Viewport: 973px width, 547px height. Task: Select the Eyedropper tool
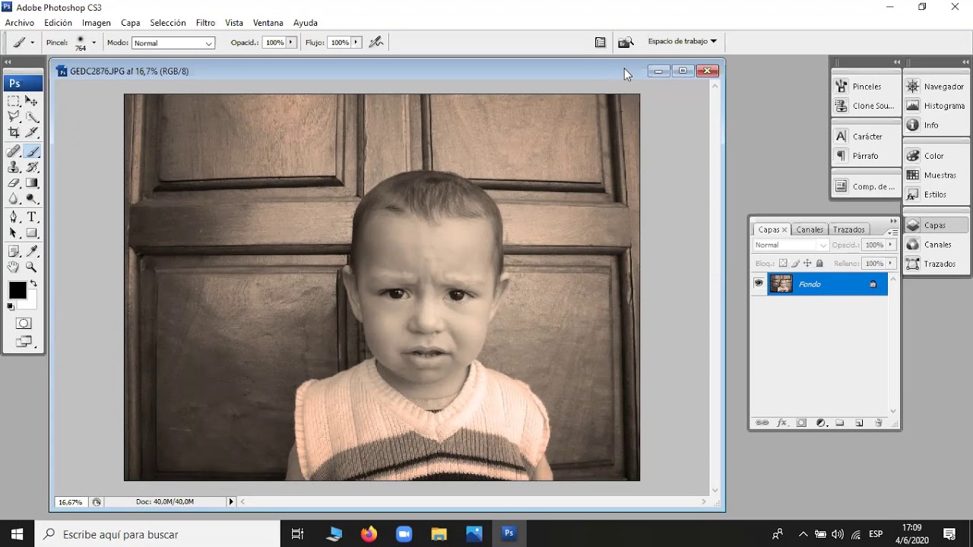tap(32, 251)
